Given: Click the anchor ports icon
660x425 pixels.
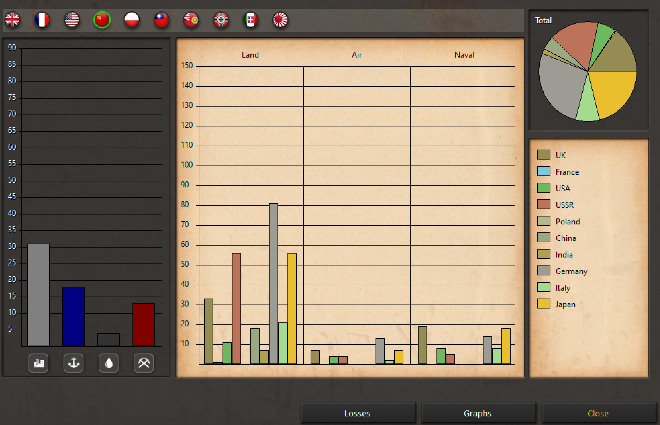Looking at the screenshot, I should (x=74, y=363).
